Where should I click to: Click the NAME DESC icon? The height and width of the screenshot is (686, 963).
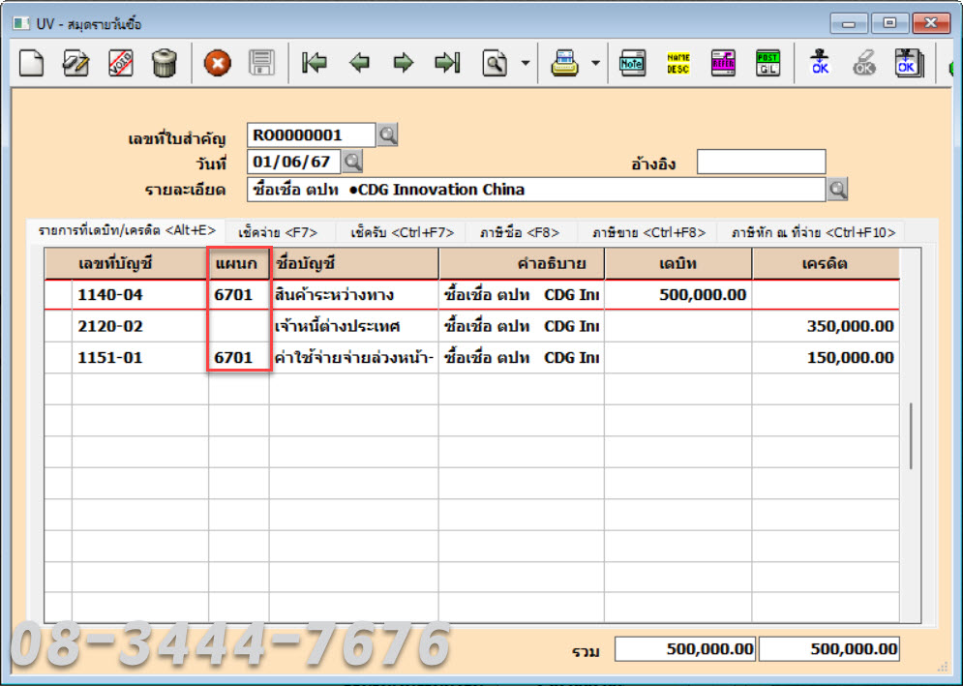(678, 63)
